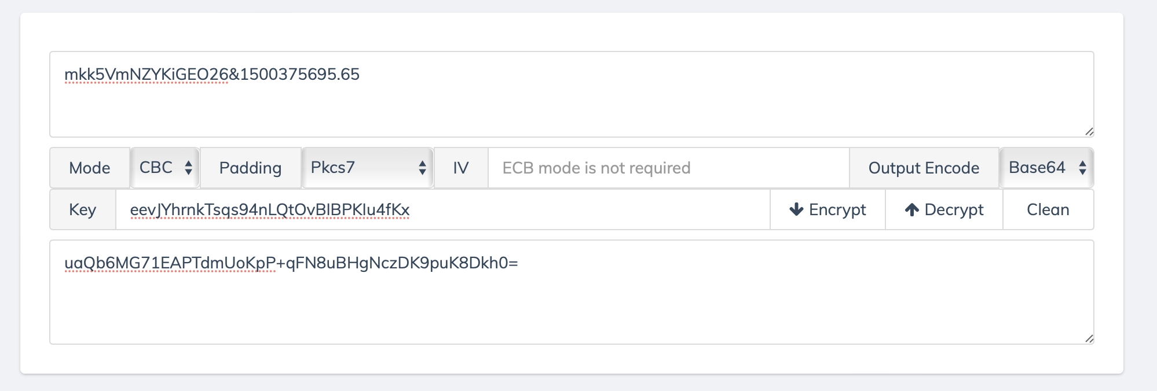Click the Mode label
The width and height of the screenshot is (1157, 391).
[x=90, y=168]
